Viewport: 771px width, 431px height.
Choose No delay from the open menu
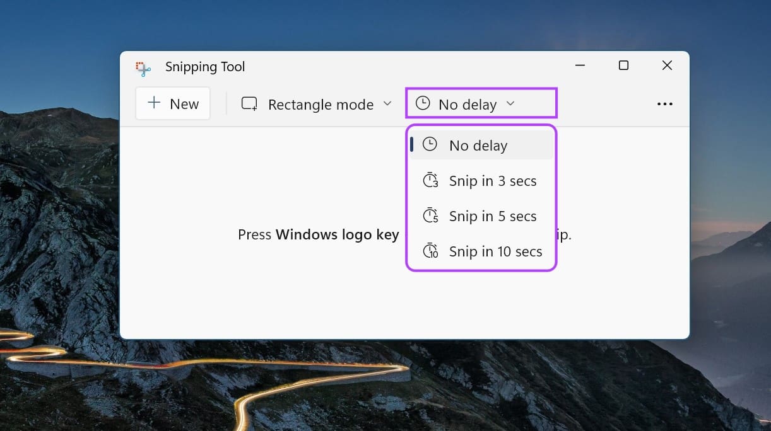478,145
